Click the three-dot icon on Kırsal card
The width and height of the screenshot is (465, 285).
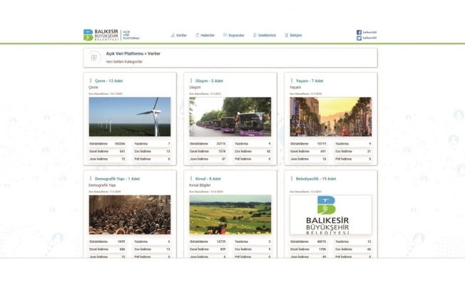(190, 179)
